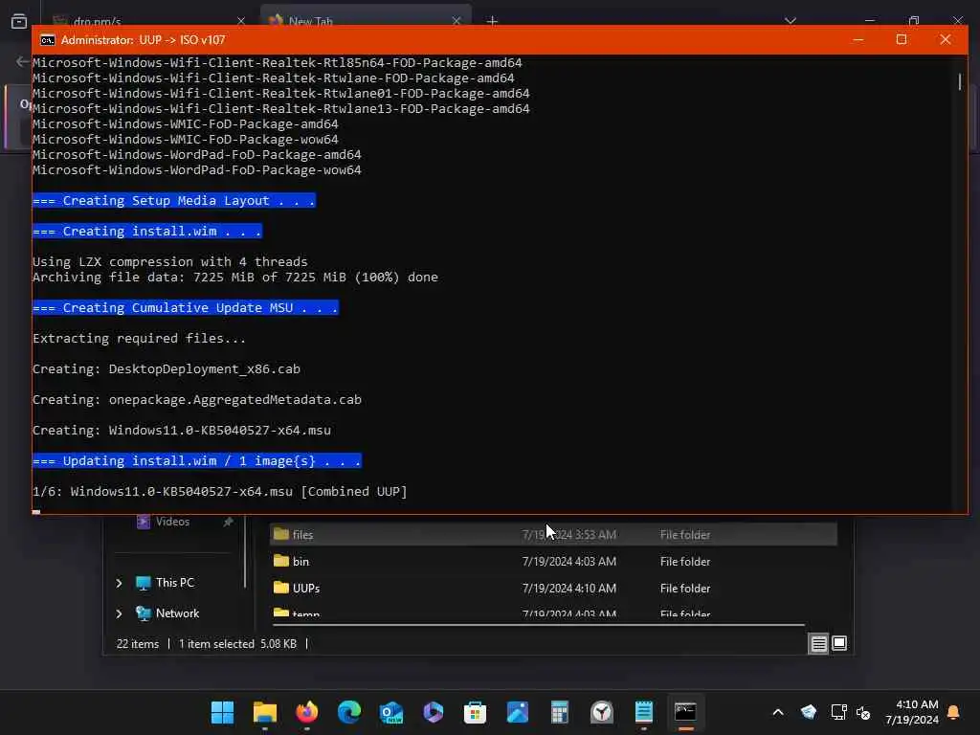This screenshot has width=980, height=735.
Task: Click the 'Updating install.wim / 1 image{s}' line
Action: [197, 460]
